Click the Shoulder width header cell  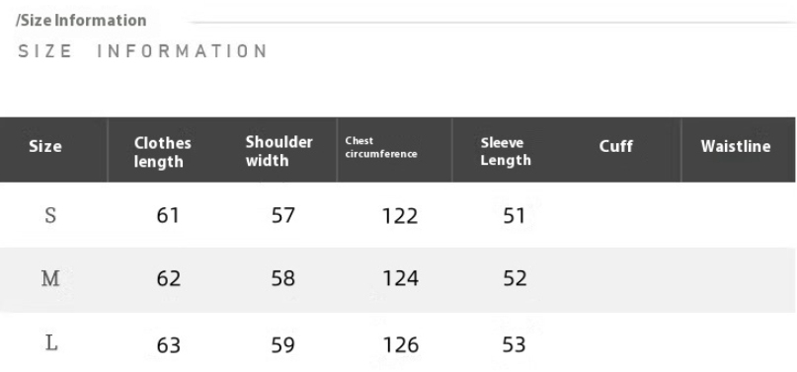[x=279, y=151]
